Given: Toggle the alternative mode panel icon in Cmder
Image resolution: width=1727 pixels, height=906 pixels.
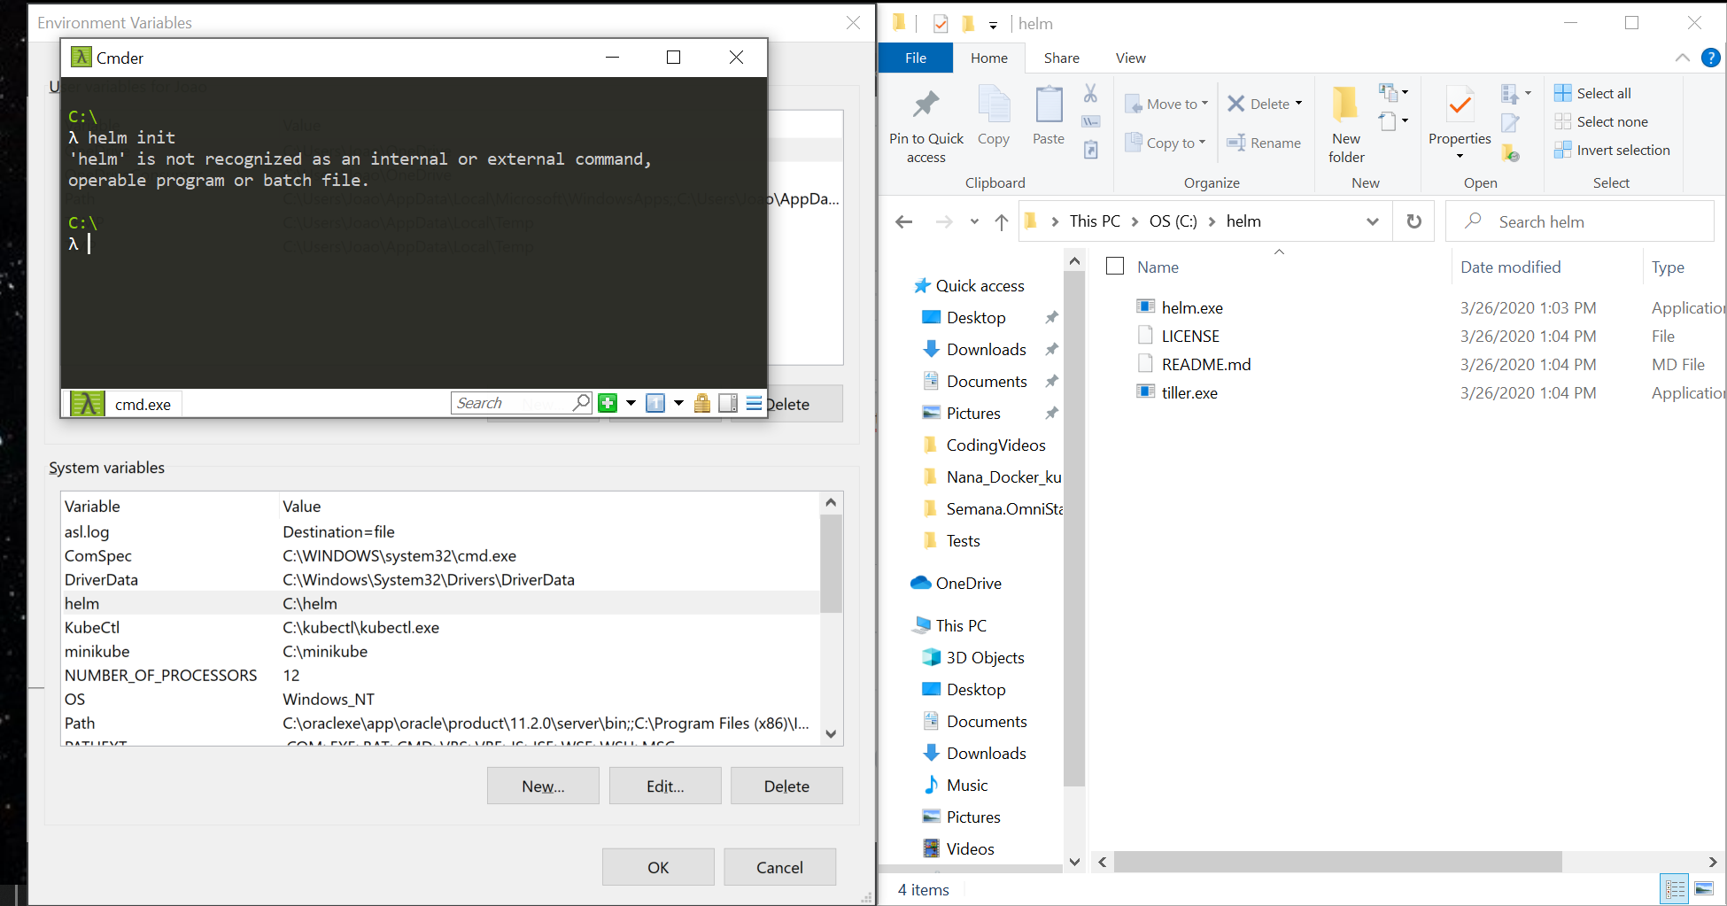Looking at the screenshot, I should [728, 403].
